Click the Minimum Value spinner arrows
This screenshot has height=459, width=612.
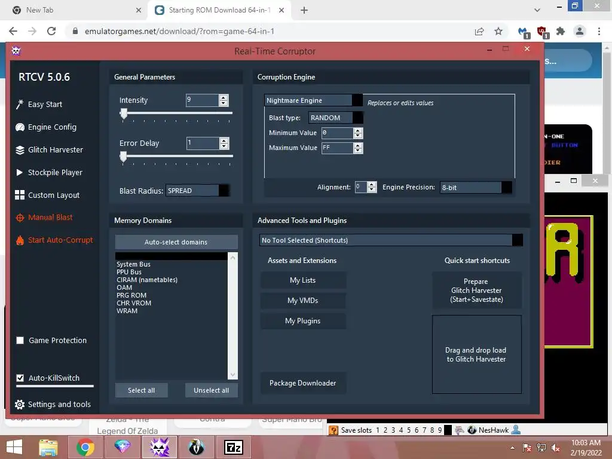(358, 133)
